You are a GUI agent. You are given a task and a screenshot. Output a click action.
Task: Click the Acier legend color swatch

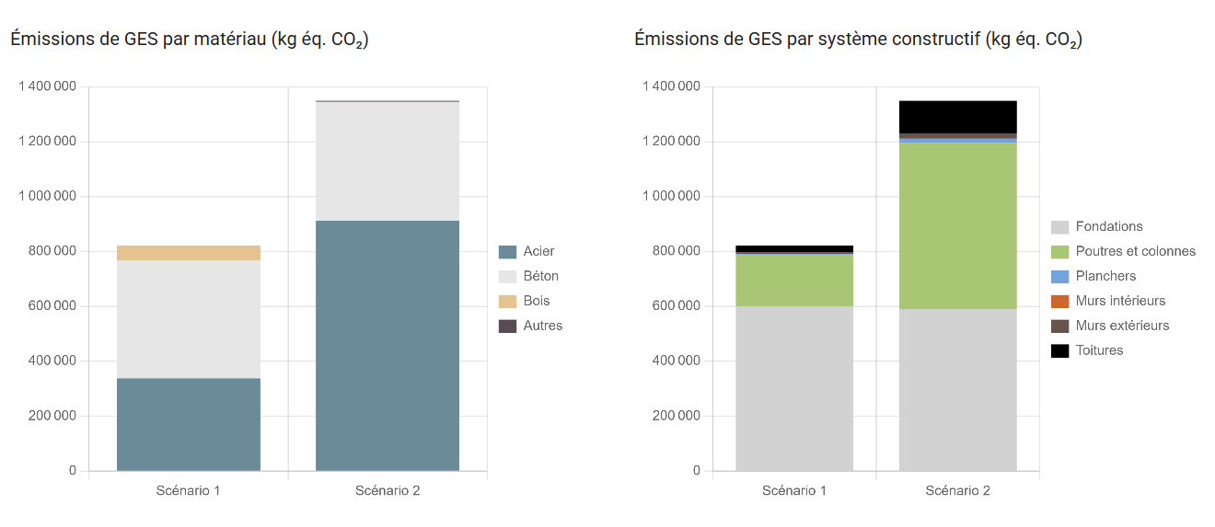[x=507, y=251]
